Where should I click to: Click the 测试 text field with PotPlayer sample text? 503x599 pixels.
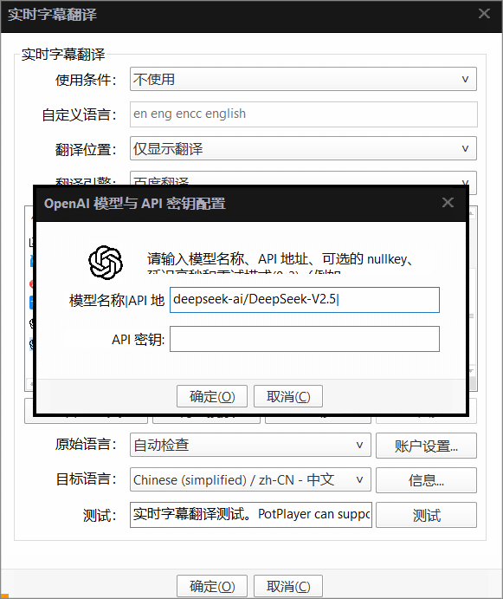click(251, 515)
